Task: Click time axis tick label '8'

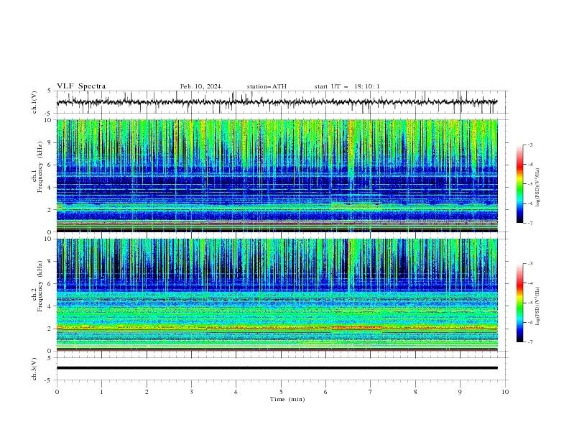Action: (415, 392)
